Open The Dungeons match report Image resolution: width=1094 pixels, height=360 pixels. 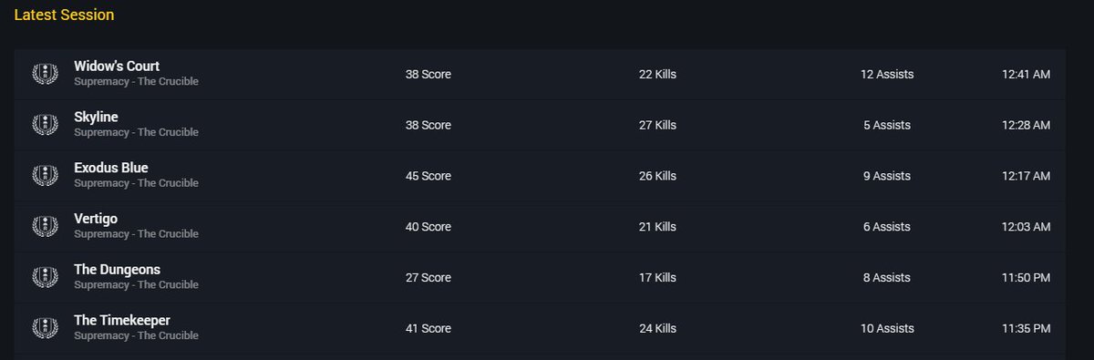tap(540, 278)
